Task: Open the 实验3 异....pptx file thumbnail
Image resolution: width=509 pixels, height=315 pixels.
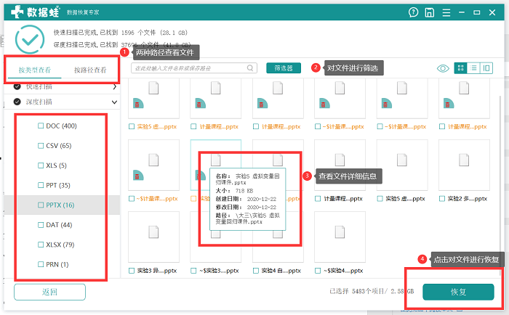Action: (153, 237)
